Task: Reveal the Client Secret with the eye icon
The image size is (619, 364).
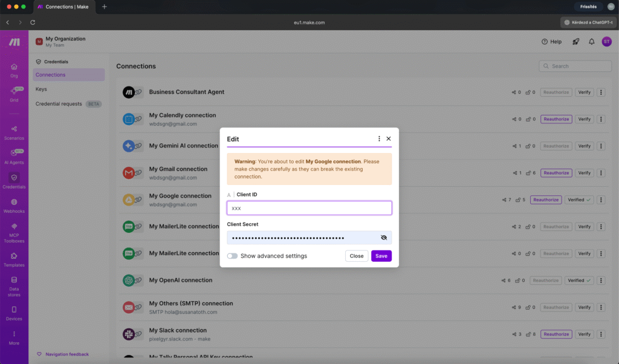Action: pyautogui.click(x=384, y=237)
